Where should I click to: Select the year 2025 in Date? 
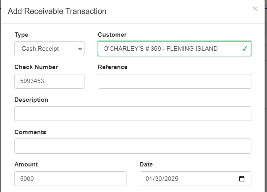[x=171, y=179]
